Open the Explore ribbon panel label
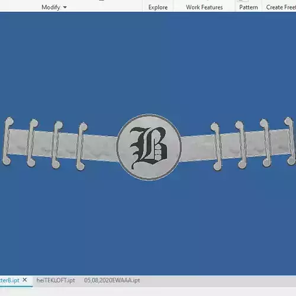The width and height of the screenshot is (296, 296). (x=158, y=8)
